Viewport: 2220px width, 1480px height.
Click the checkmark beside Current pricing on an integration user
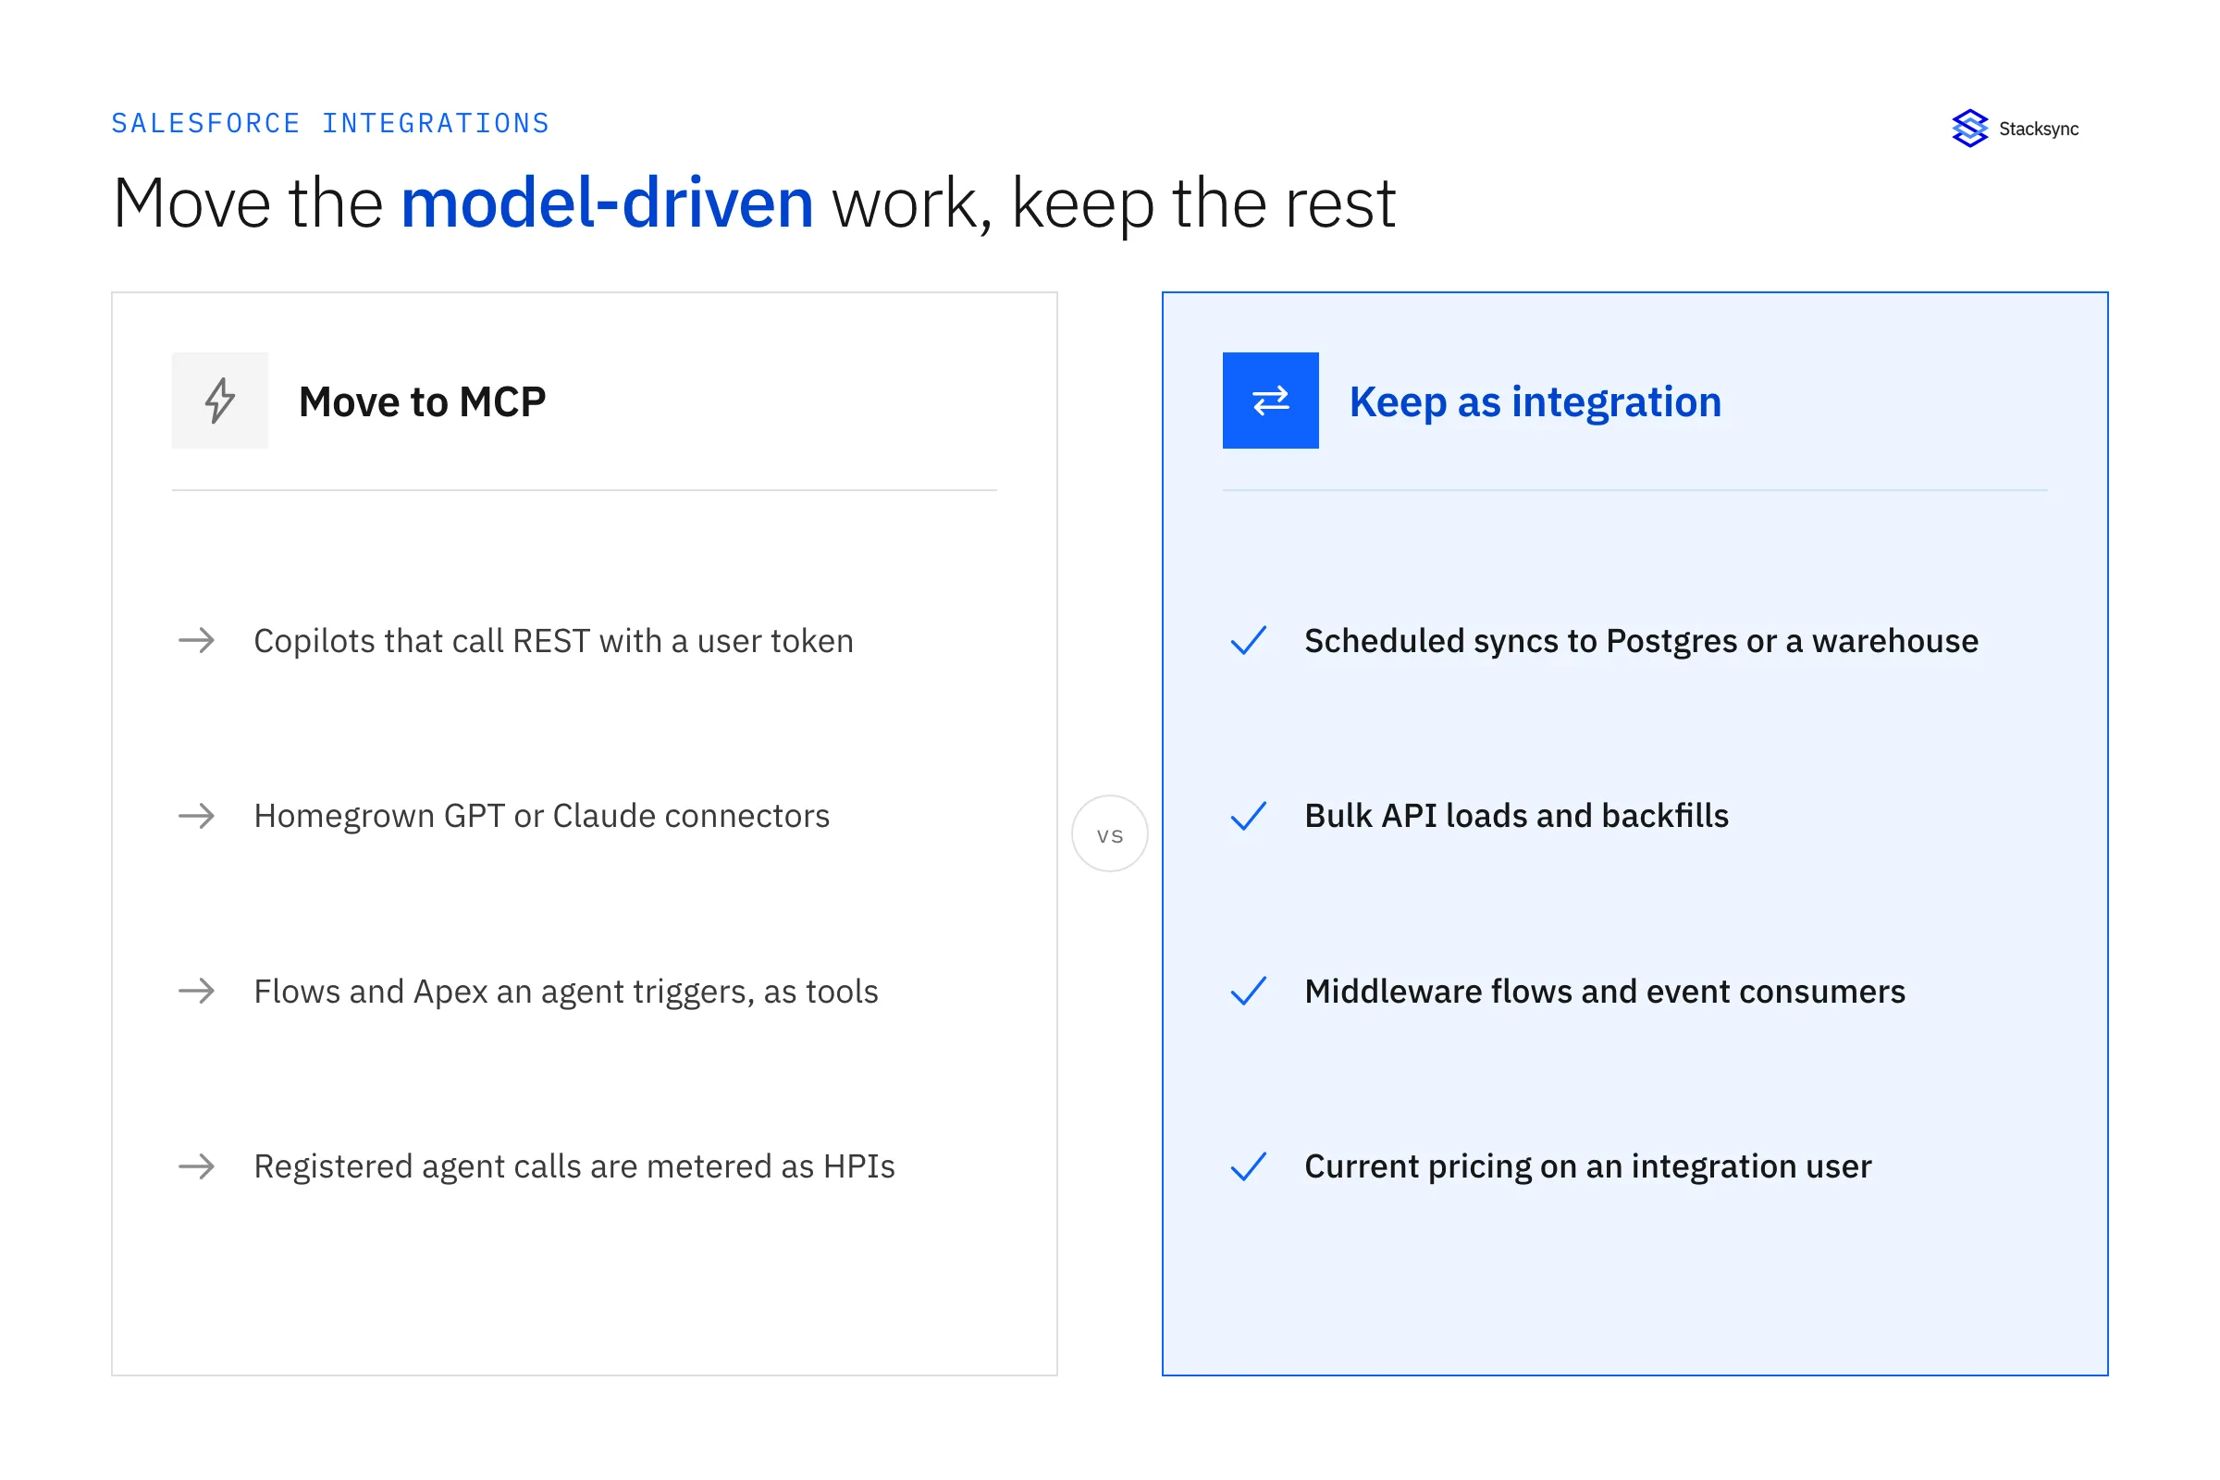coord(1248,1166)
